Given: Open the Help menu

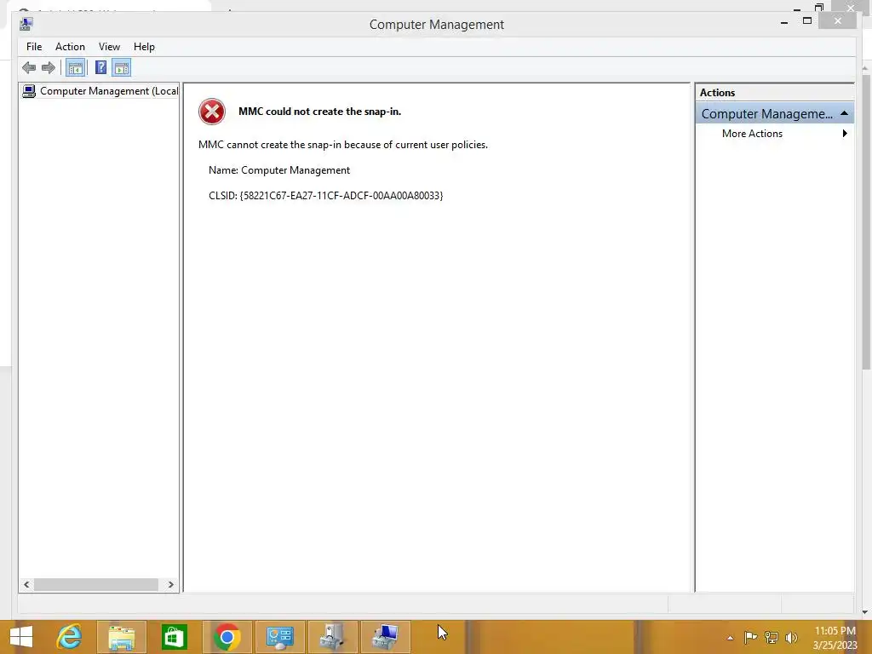Looking at the screenshot, I should [144, 47].
